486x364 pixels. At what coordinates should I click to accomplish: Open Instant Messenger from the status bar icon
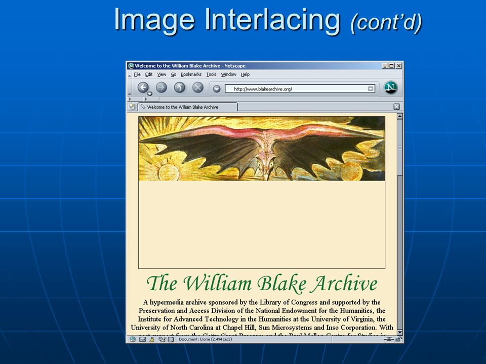[x=152, y=339]
